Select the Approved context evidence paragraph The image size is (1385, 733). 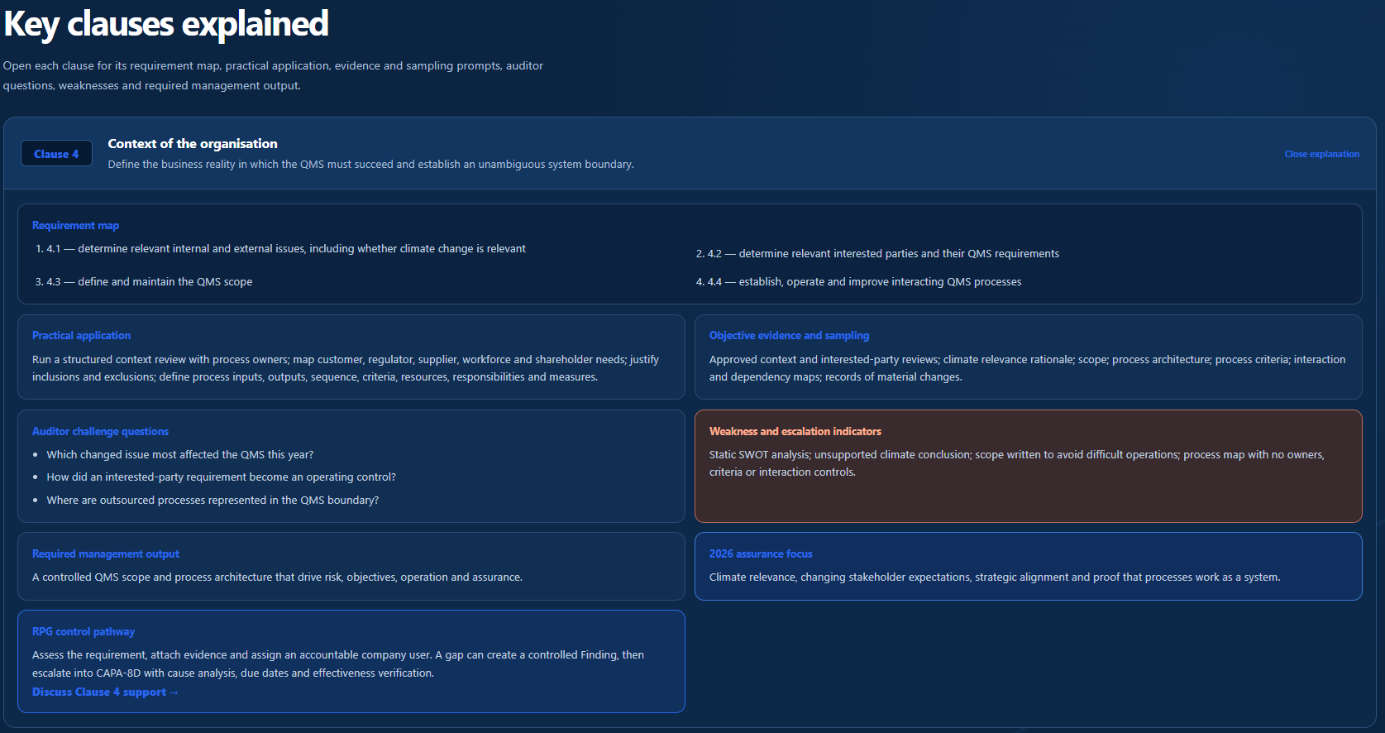point(1027,368)
